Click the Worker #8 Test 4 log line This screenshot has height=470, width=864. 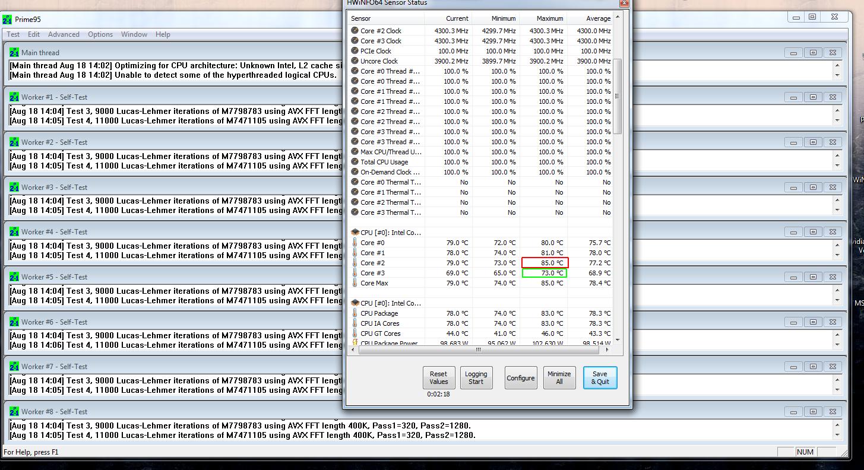[x=242, y=435]
